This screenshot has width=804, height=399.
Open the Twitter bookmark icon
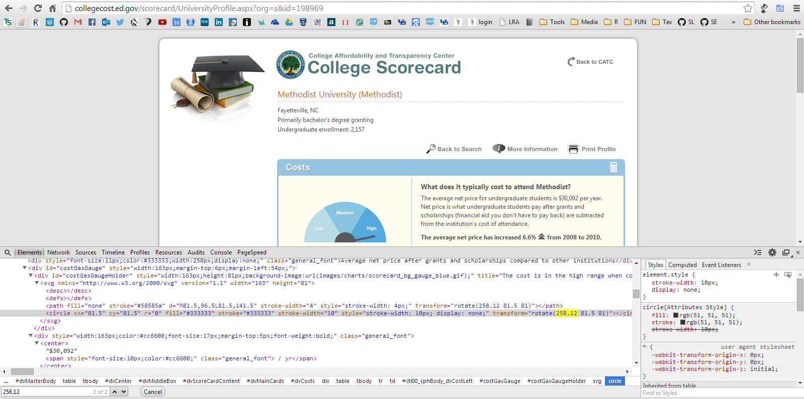pyautogui.click(x=120, y=22)
